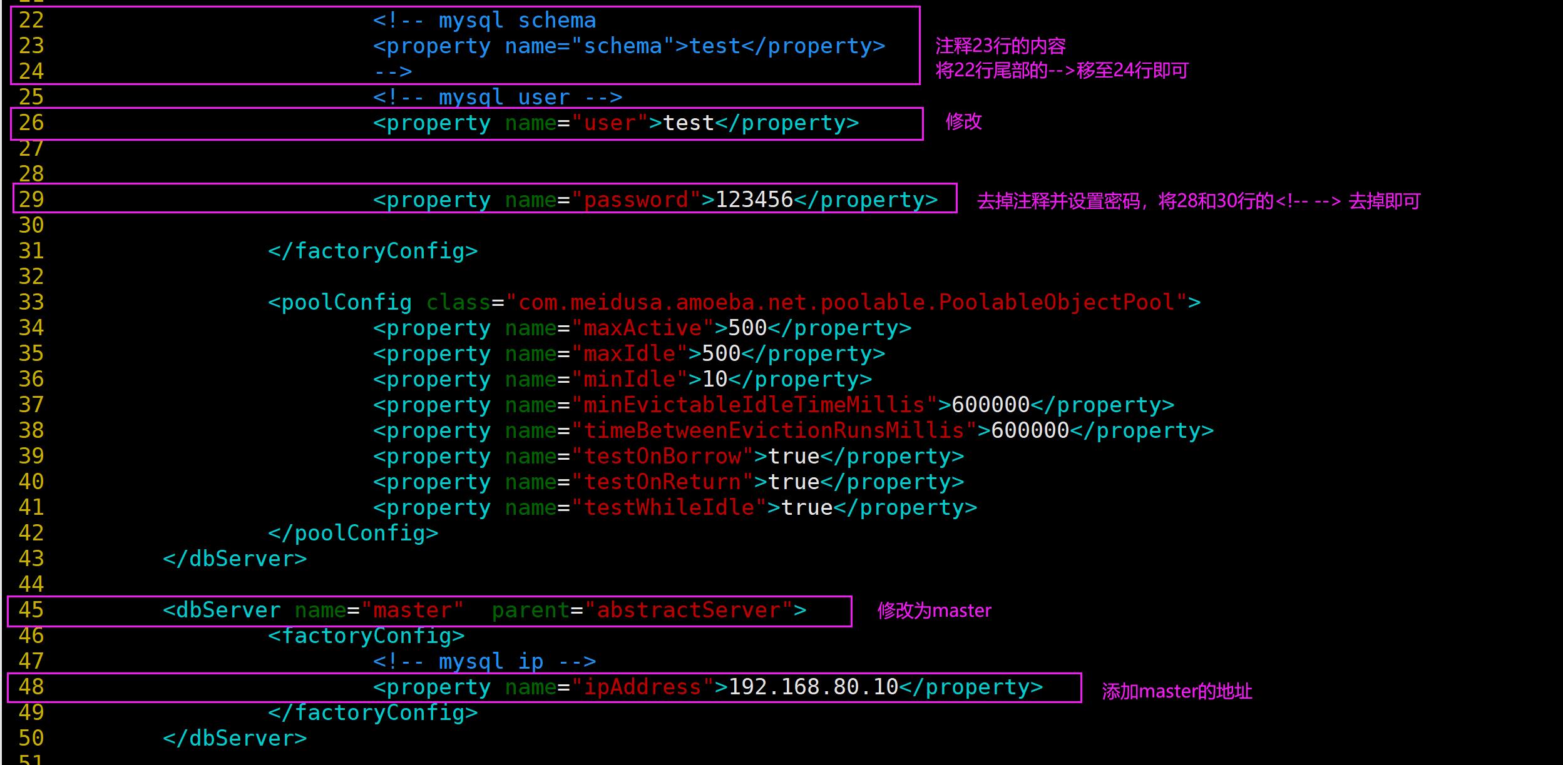The height and width of the screenshot is (765, 1563).
Task: Click the "schema" name string on line 23
Action: pyautogui.click(x=623, y=46)
